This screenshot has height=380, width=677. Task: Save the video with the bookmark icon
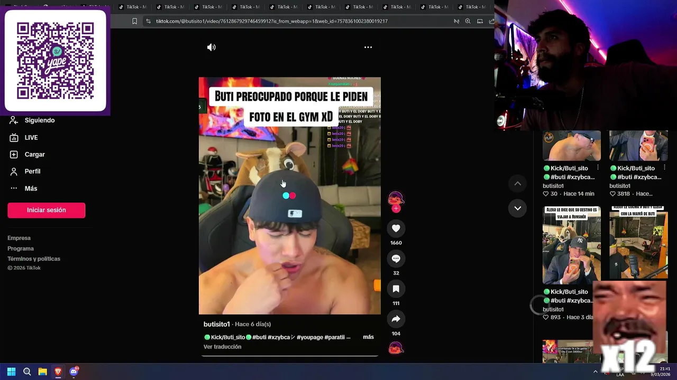[396, 289]
